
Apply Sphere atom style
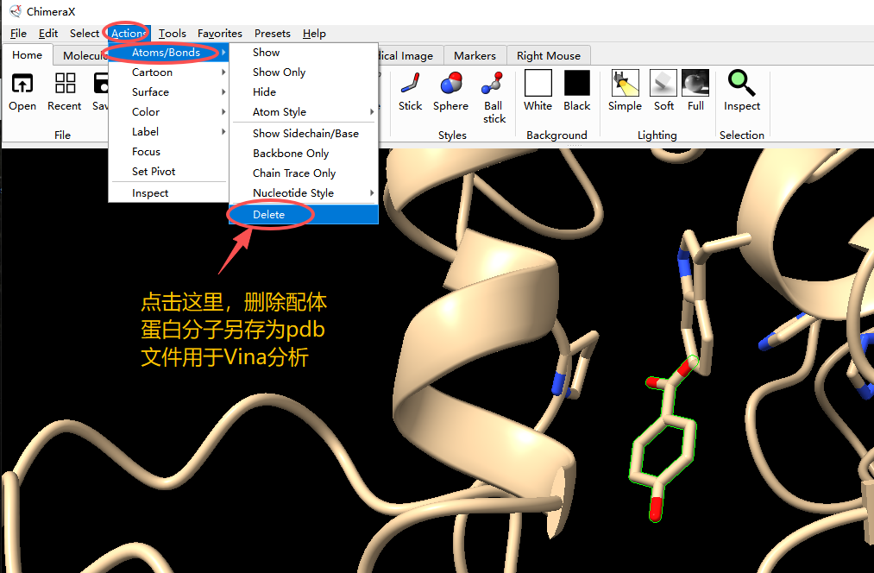click(x=450, y=85)
